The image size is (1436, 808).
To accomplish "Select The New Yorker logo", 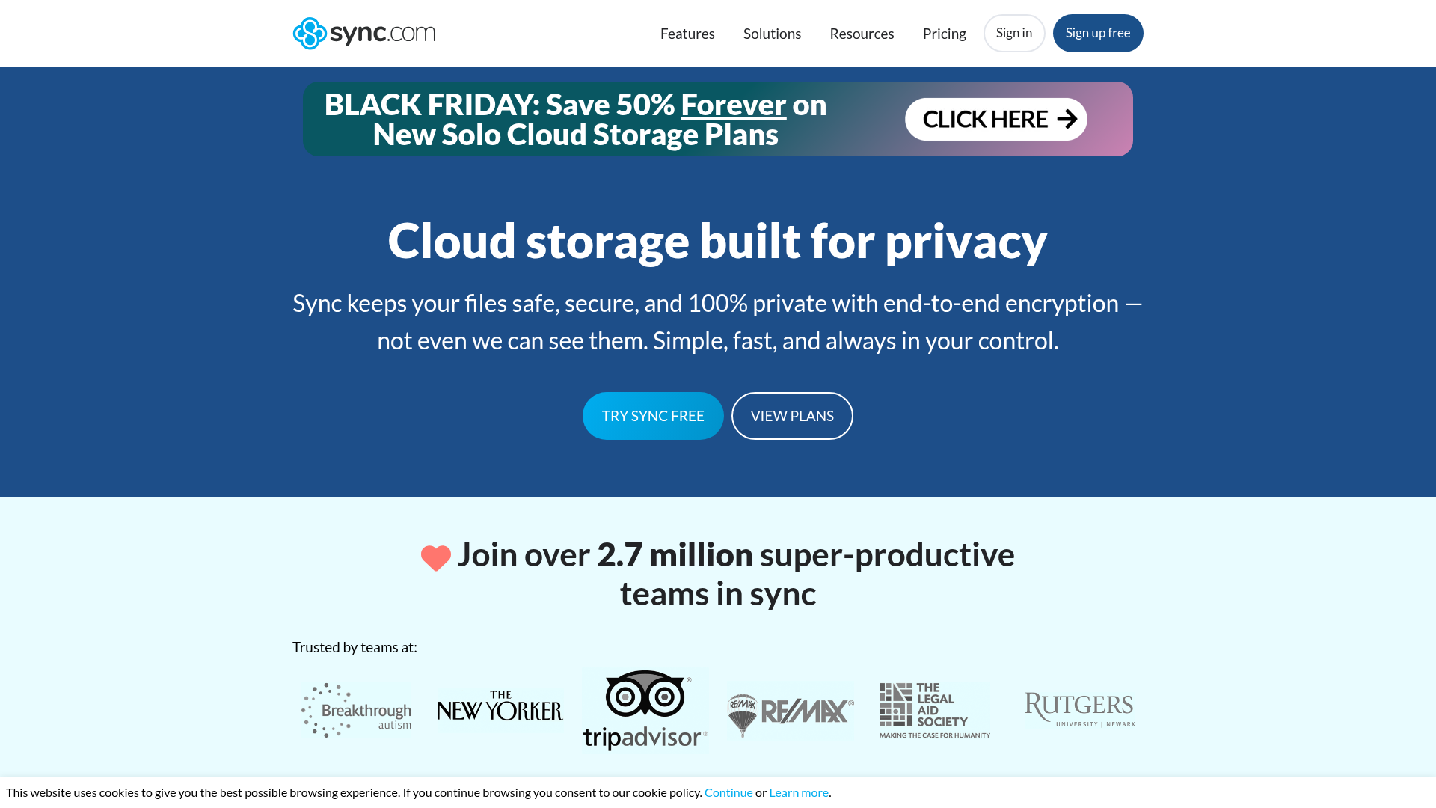I will click(x=499, y=708).
